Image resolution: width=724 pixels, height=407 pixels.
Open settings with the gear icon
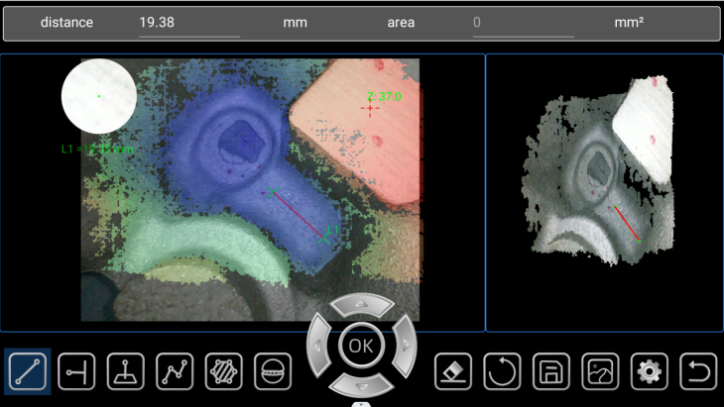click(649, 372)
